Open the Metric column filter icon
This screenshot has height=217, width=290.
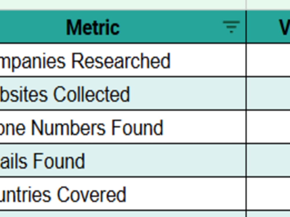click(x=231, y=27)
